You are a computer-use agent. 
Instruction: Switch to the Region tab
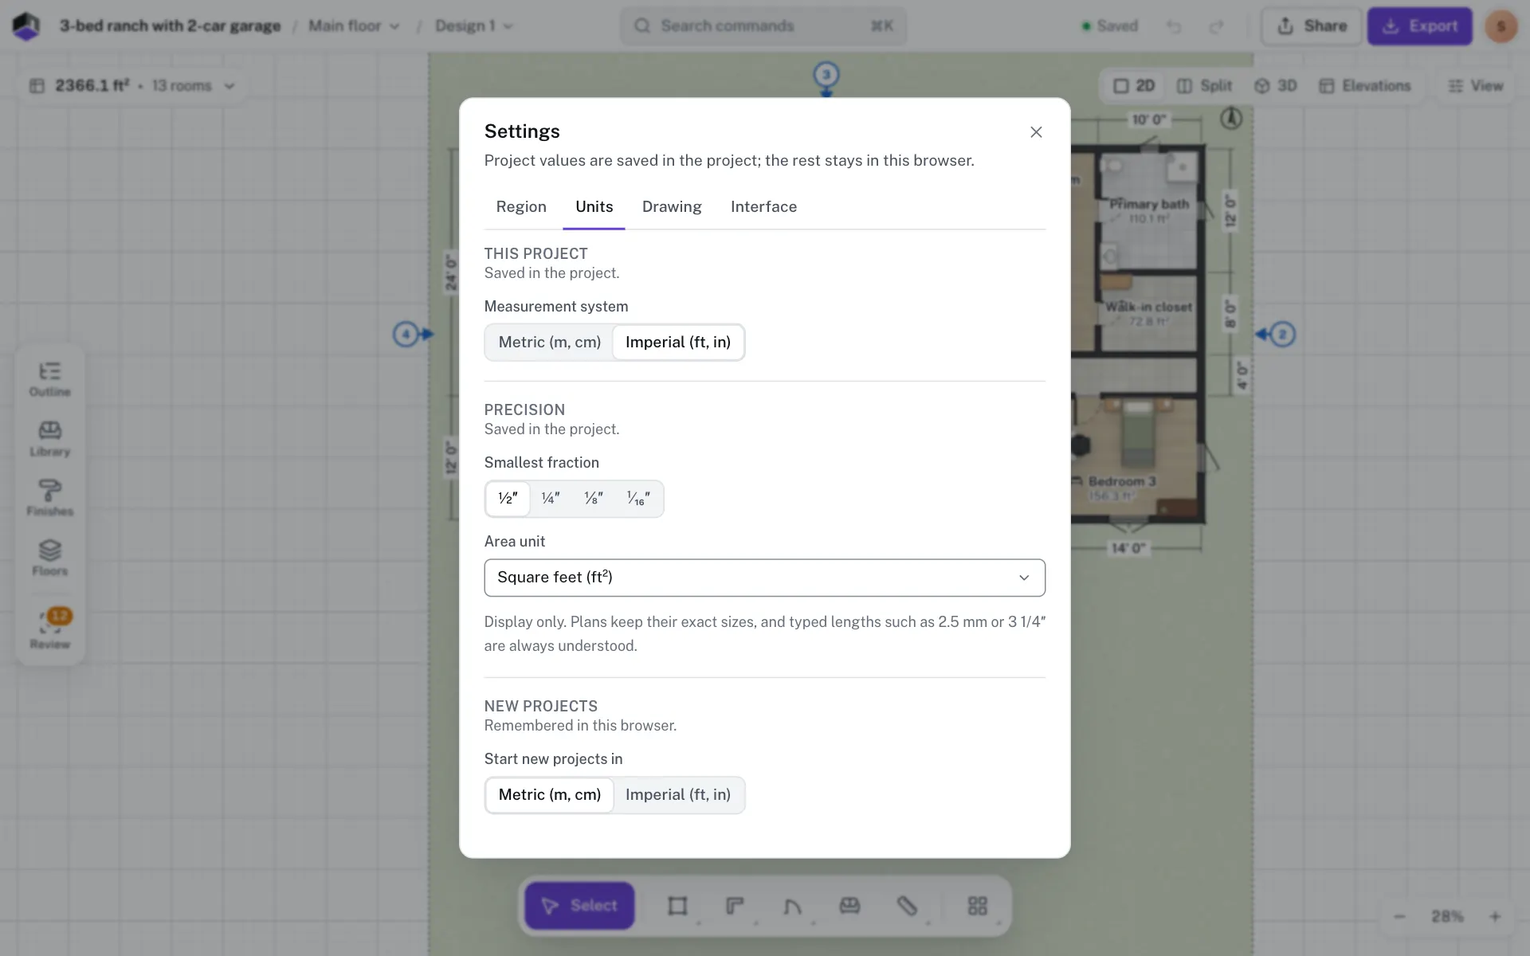click(x=521, y=207)
